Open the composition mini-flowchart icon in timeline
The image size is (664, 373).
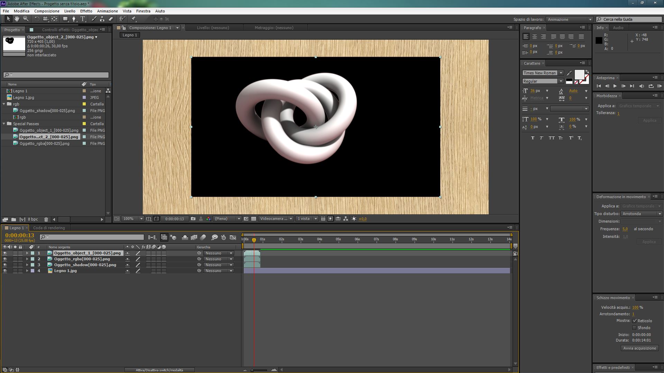pos(152,237)
